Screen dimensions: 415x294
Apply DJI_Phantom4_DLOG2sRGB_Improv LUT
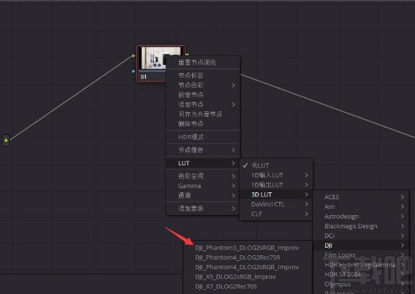coord(247,267)
